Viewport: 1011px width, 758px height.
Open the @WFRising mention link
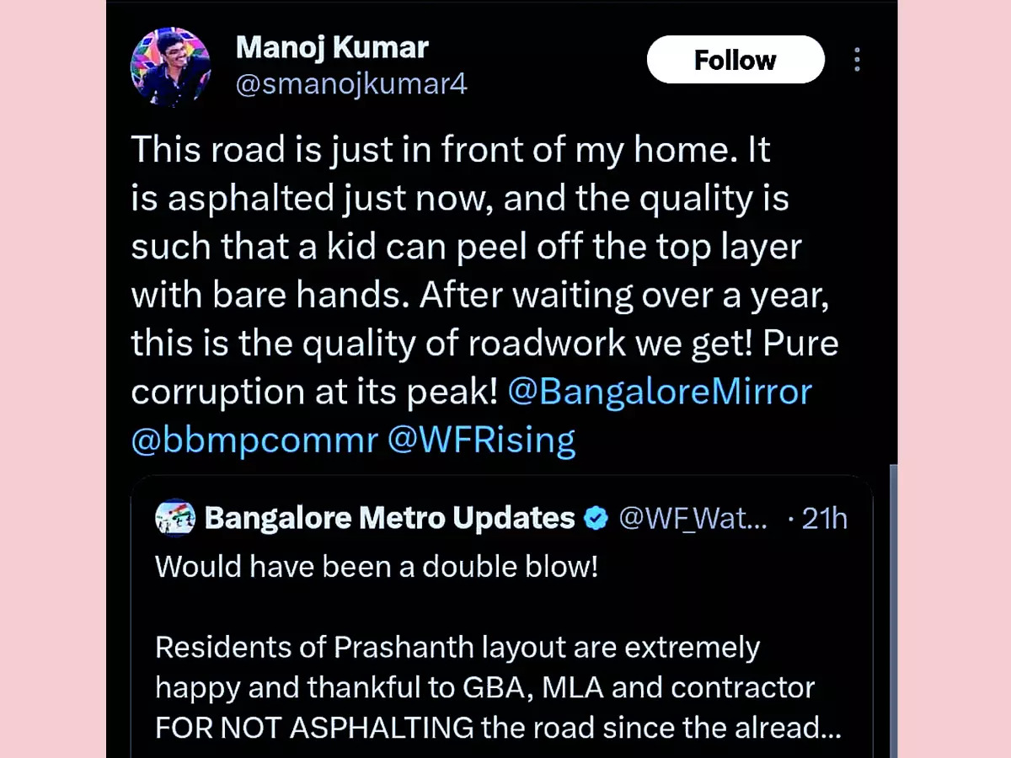pos(481,440)
